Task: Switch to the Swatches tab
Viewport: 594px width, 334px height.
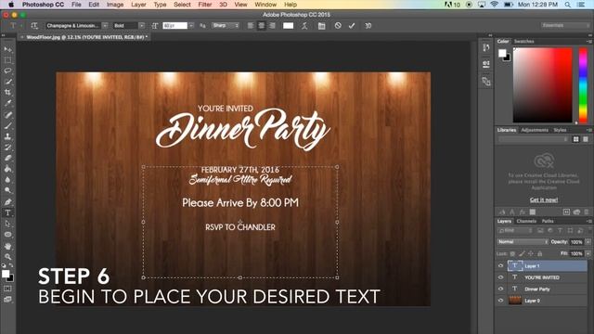Action: tap(523, 41)
